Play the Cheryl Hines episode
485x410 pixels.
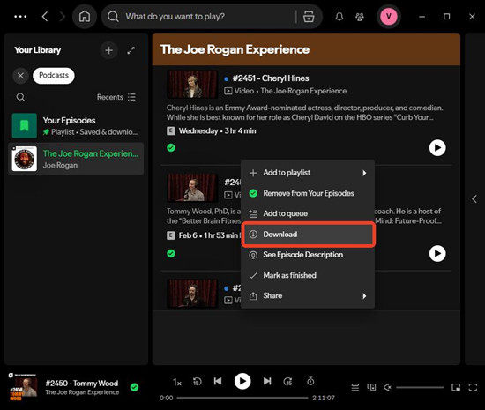437,148
